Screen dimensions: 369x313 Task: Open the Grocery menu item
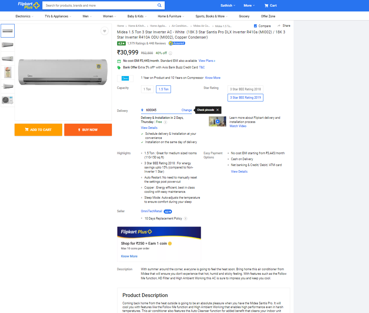[x=244, y=16]
